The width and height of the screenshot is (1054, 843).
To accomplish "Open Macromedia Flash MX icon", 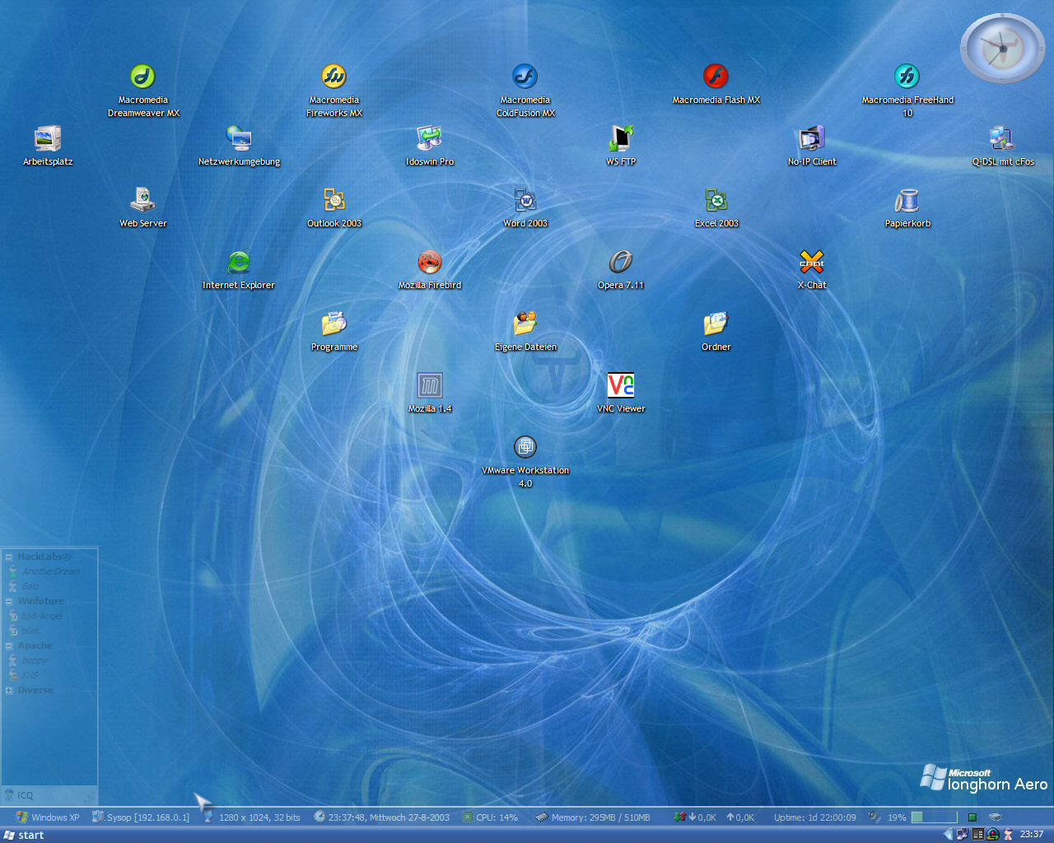I will coord(716,77).
